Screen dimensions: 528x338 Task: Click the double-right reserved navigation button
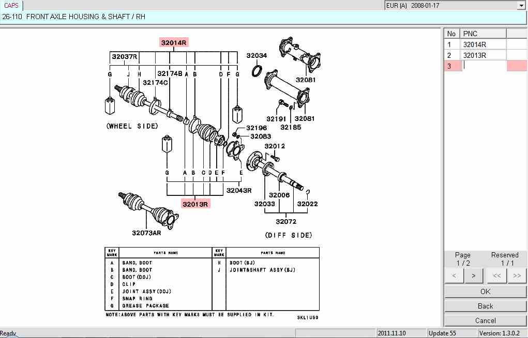[x=516, y=275]
